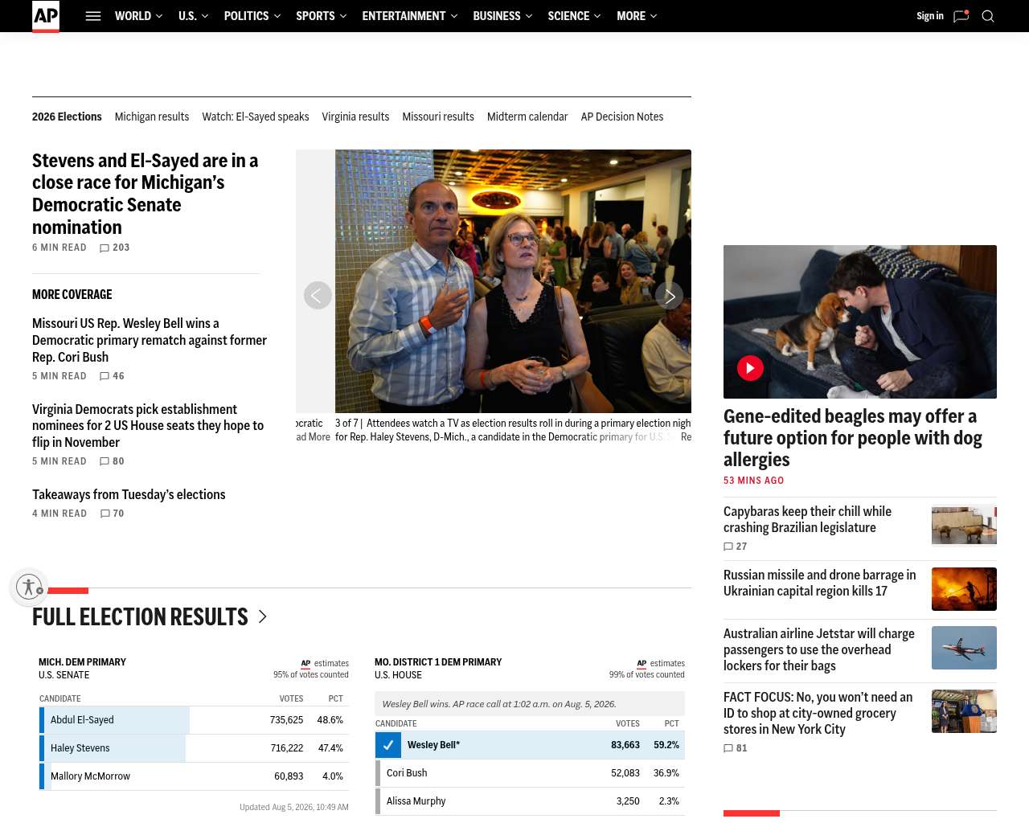The image size is (1029, 823).
Task: Read Jetstar overhead lockers story
Action: [819, 649]
